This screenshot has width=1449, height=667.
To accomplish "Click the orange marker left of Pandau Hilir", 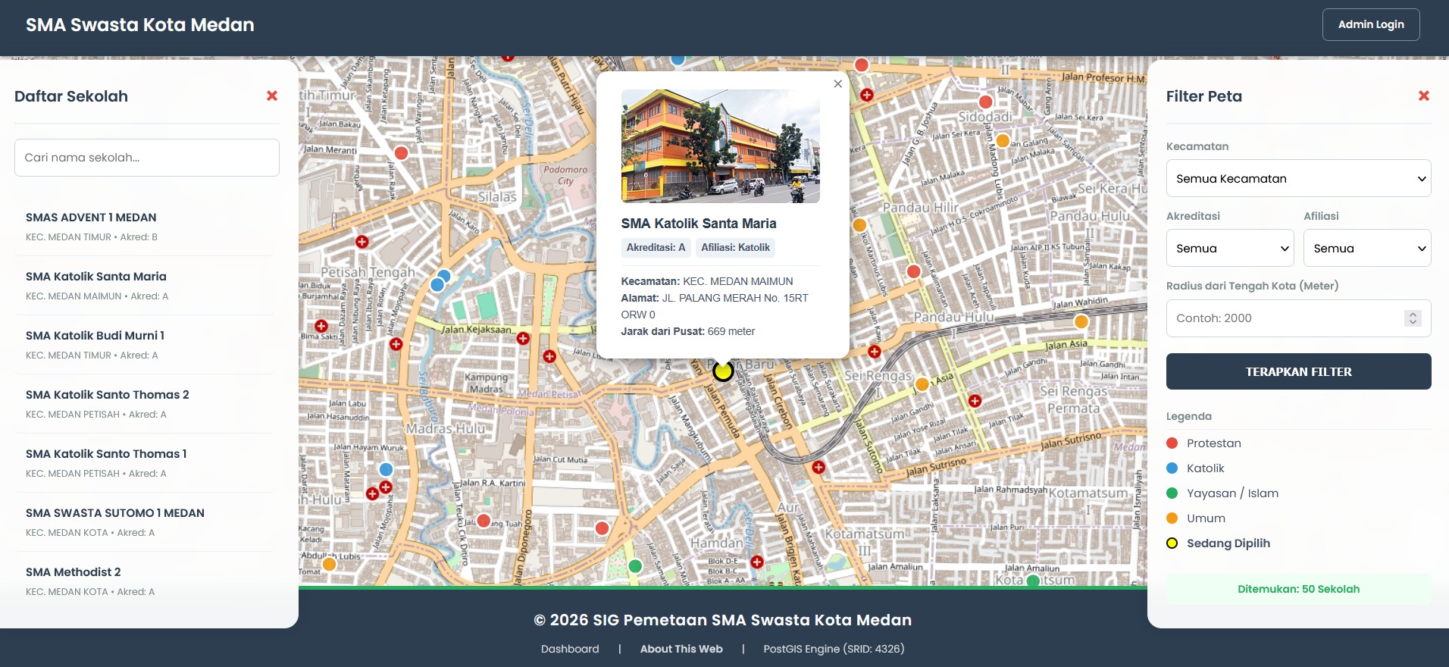I will (x=859, y=225).
